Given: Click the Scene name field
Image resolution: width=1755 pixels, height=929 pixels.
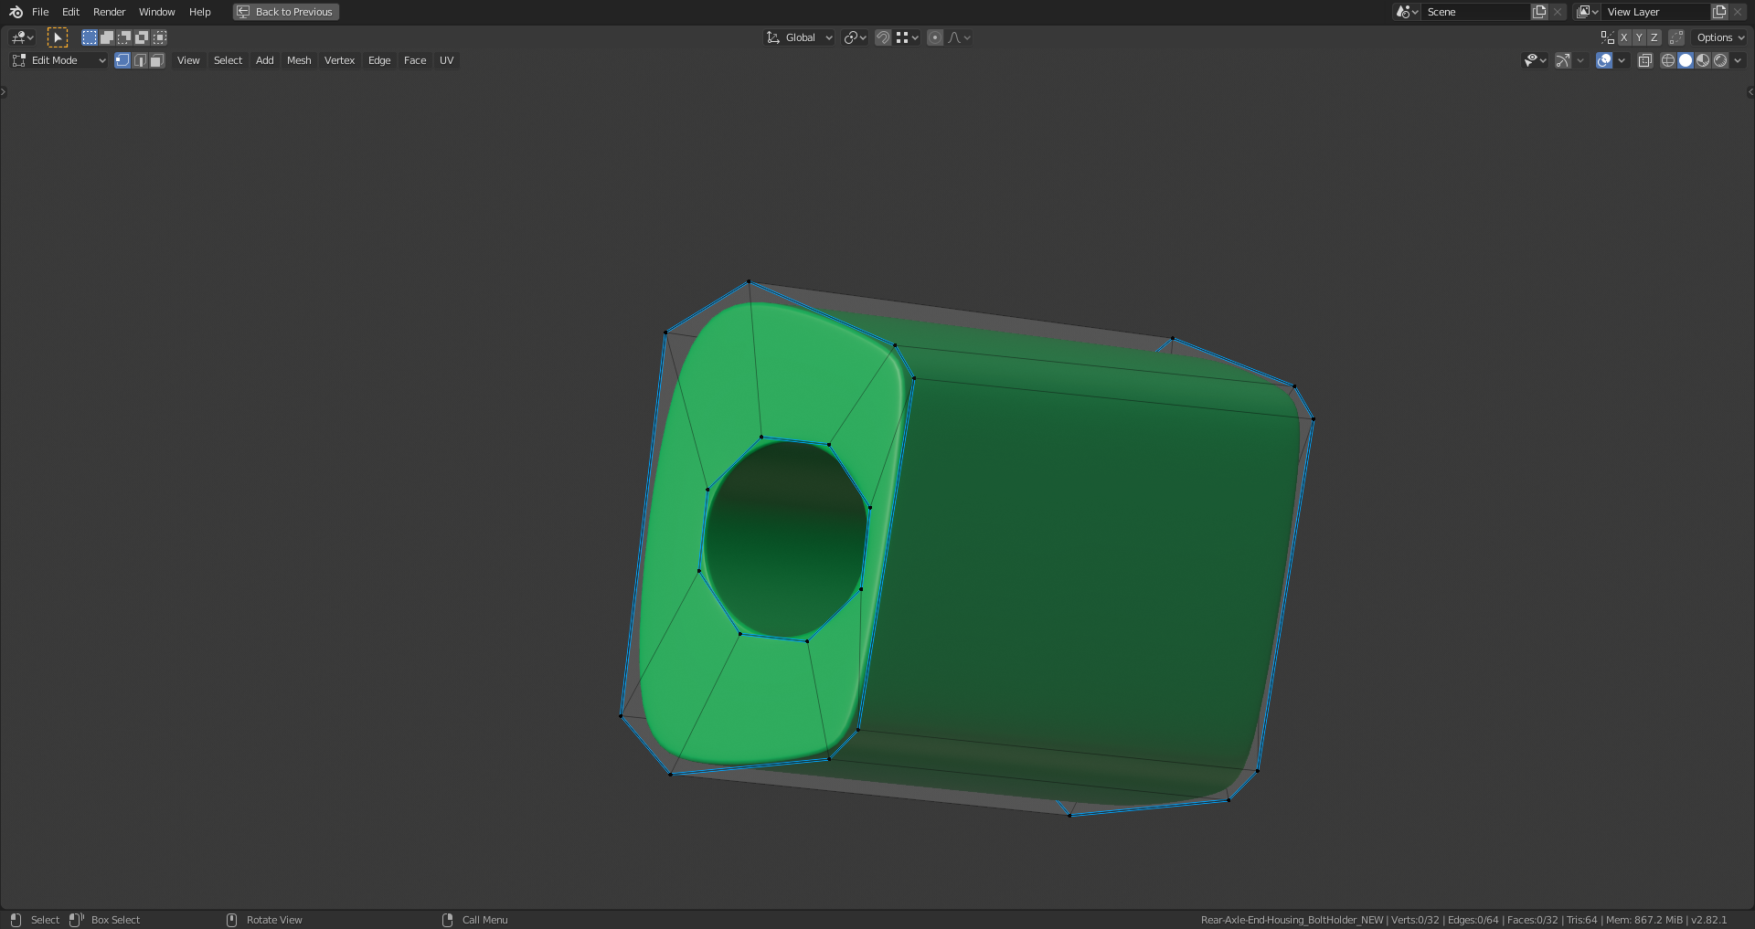Looking at the screenshot, I should [1475, 12].
